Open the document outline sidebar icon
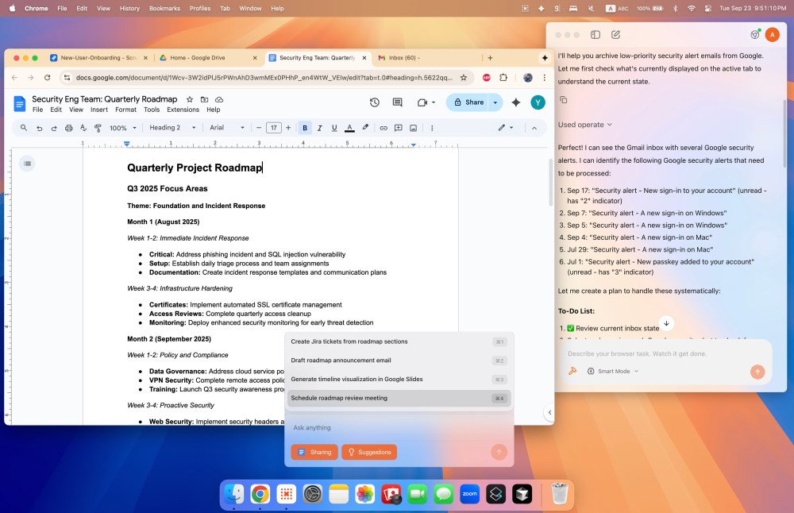Screen dimensions: 794x513 (28, 164)
